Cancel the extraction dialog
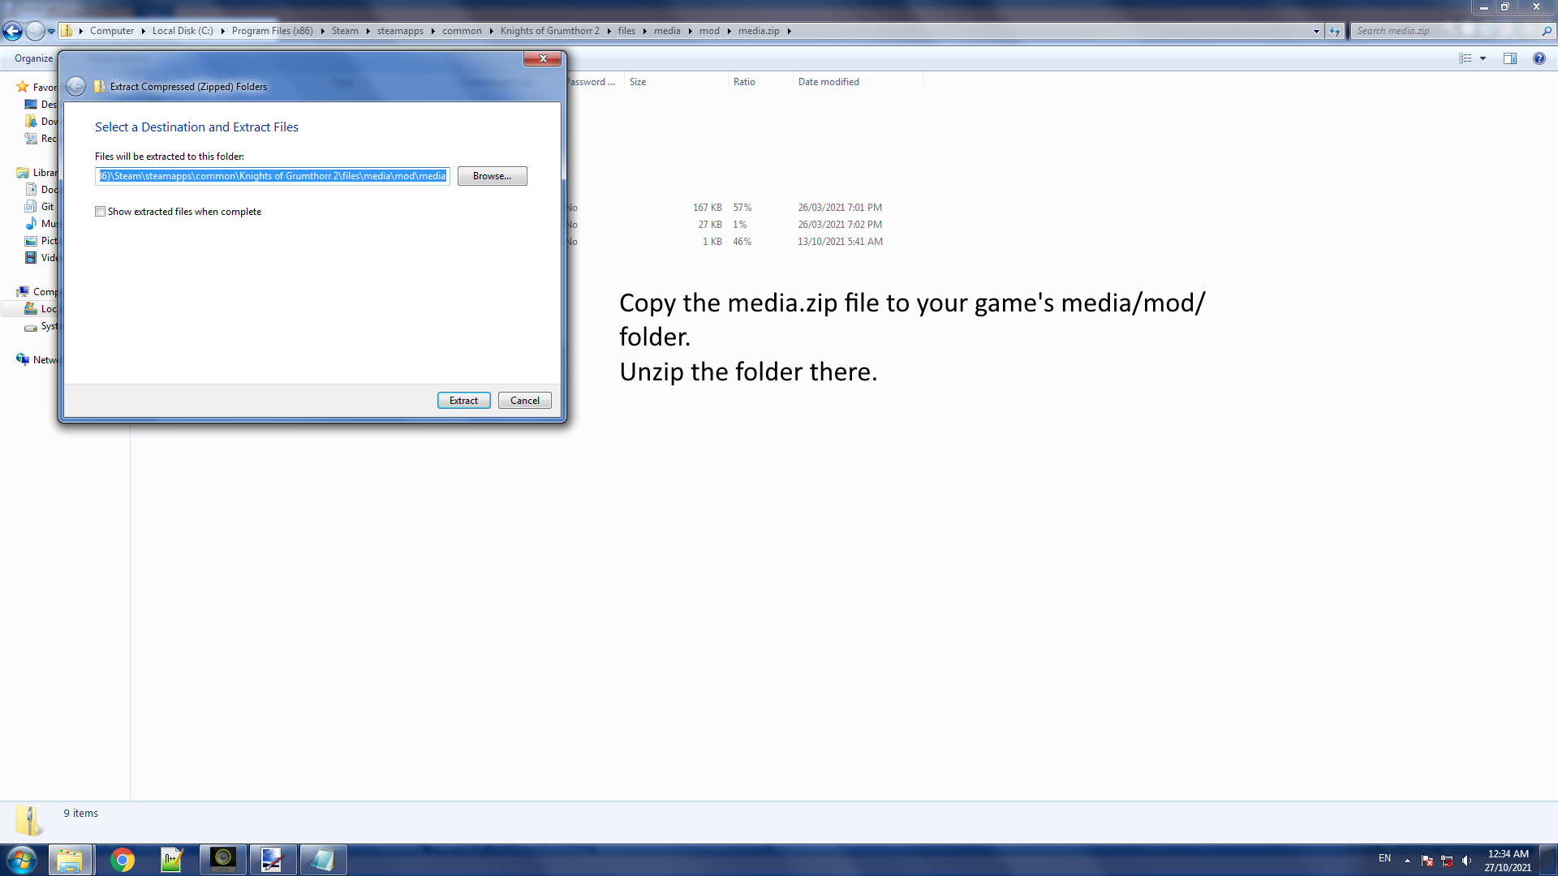 click(x=524, y=401)
